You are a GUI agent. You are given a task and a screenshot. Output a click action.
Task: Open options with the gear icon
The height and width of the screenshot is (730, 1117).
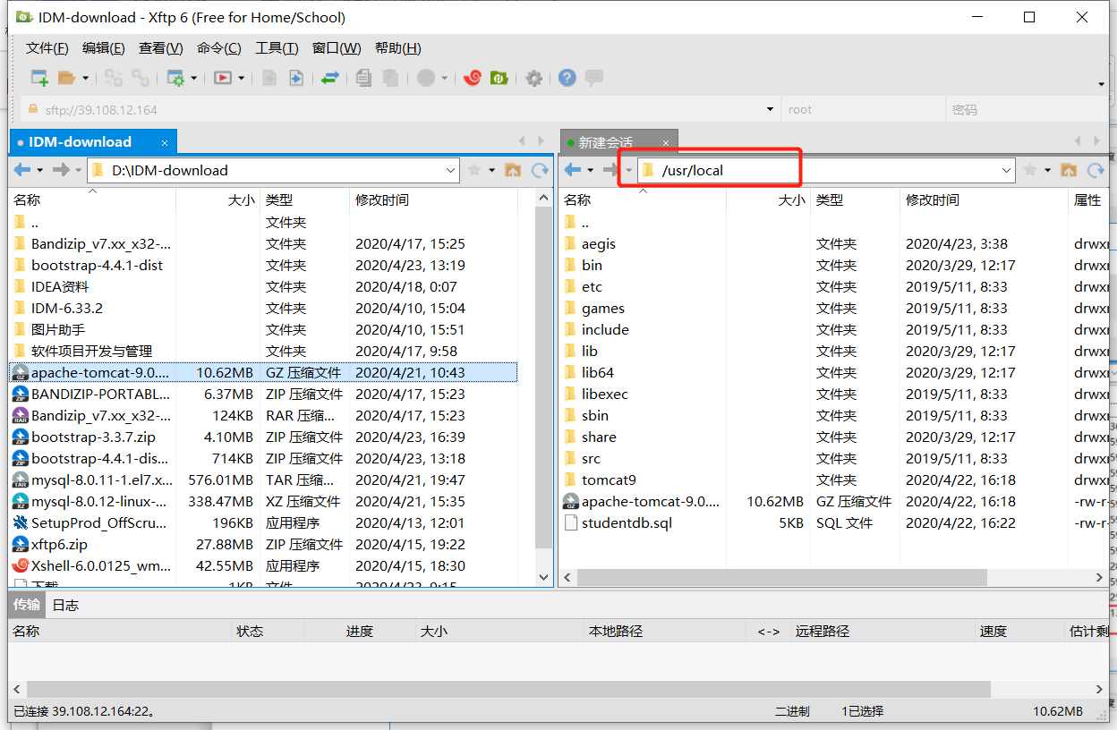(534, 78)
